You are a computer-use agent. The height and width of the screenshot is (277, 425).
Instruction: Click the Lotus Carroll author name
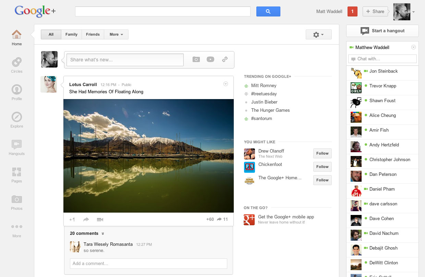coord(83,85)
